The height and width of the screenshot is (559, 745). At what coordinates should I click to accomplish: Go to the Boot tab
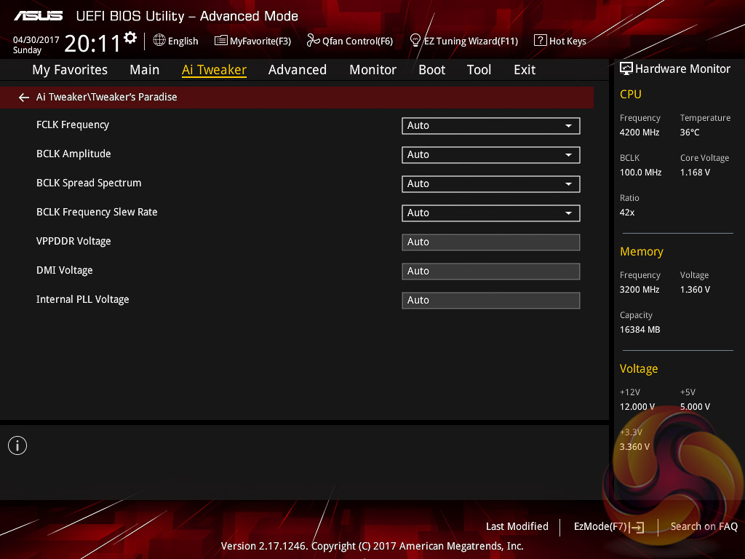[431, 70]
